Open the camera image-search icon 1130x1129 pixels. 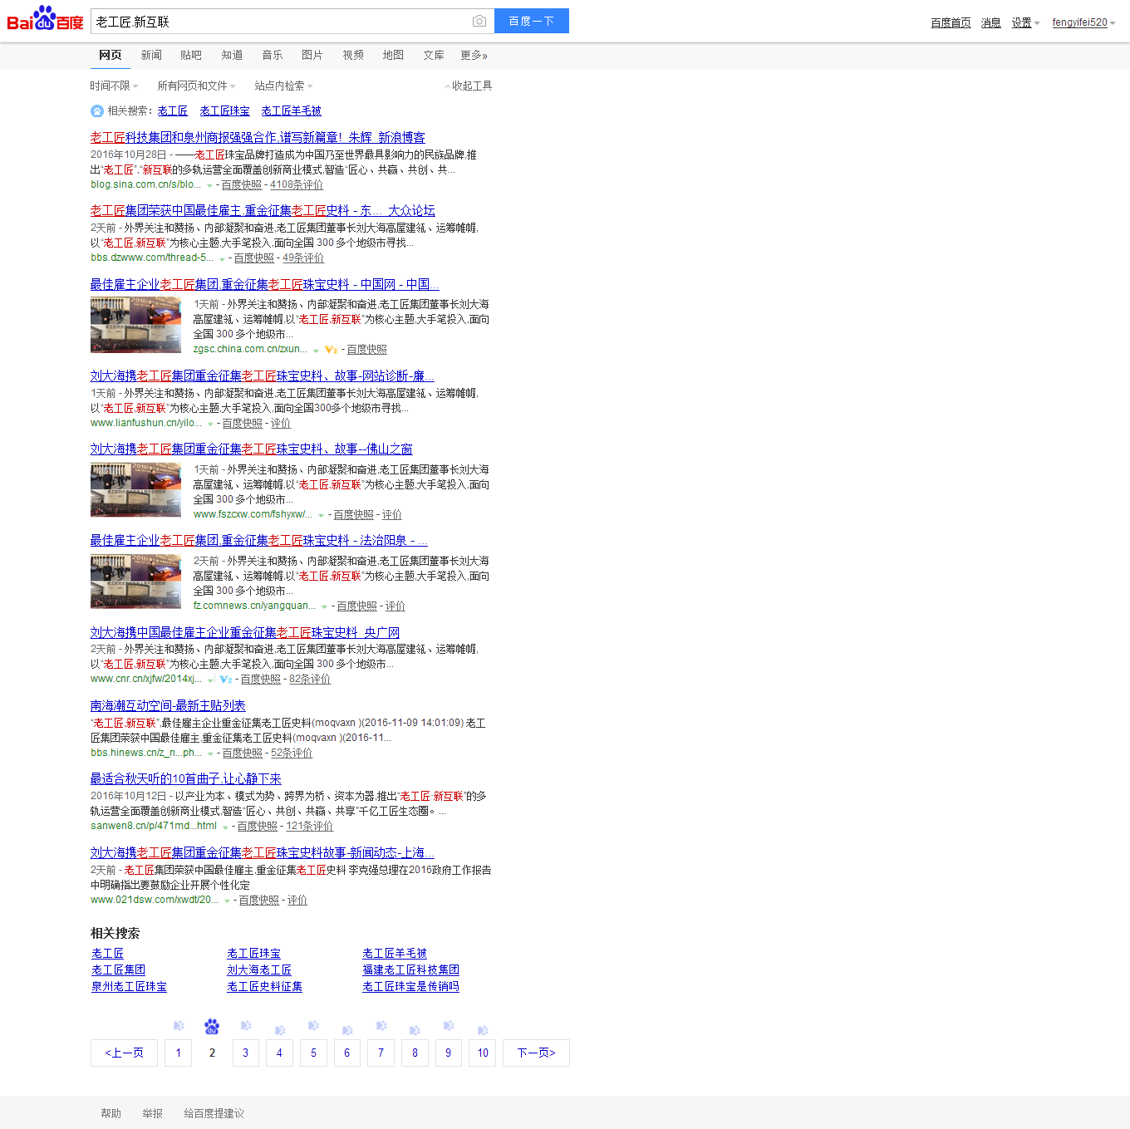(479, 21)
